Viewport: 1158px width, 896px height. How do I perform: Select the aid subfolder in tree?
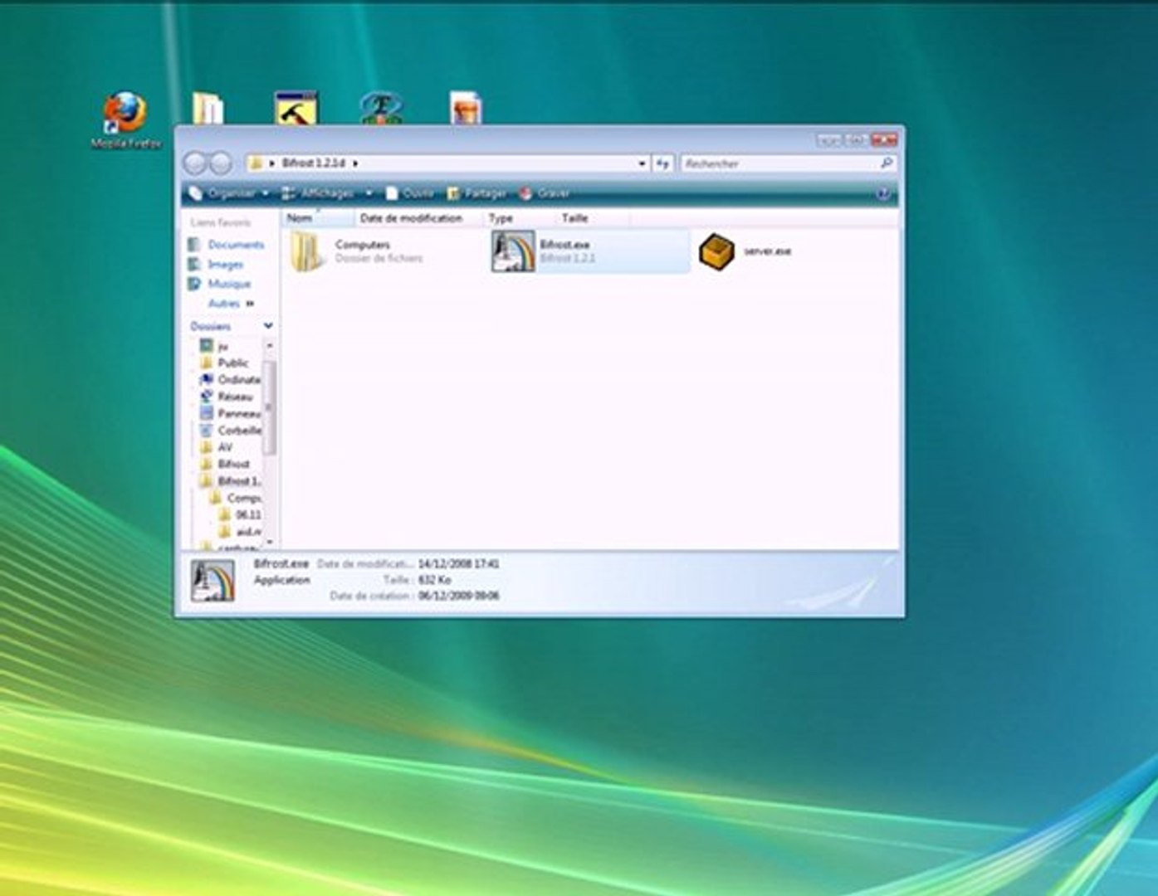click(248, 532)
